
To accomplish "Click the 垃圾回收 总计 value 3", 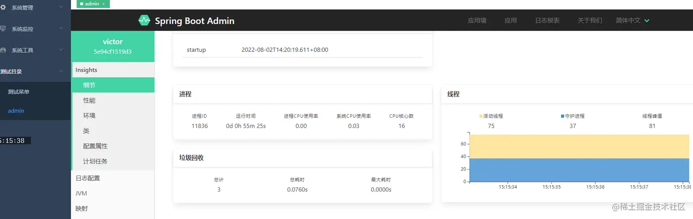I will (219, 189).
